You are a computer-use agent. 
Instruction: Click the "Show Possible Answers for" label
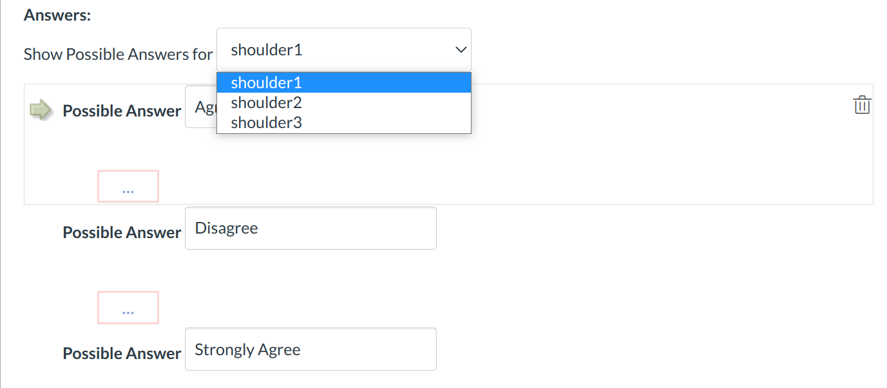pyautogui.click(x=118, y=55)
